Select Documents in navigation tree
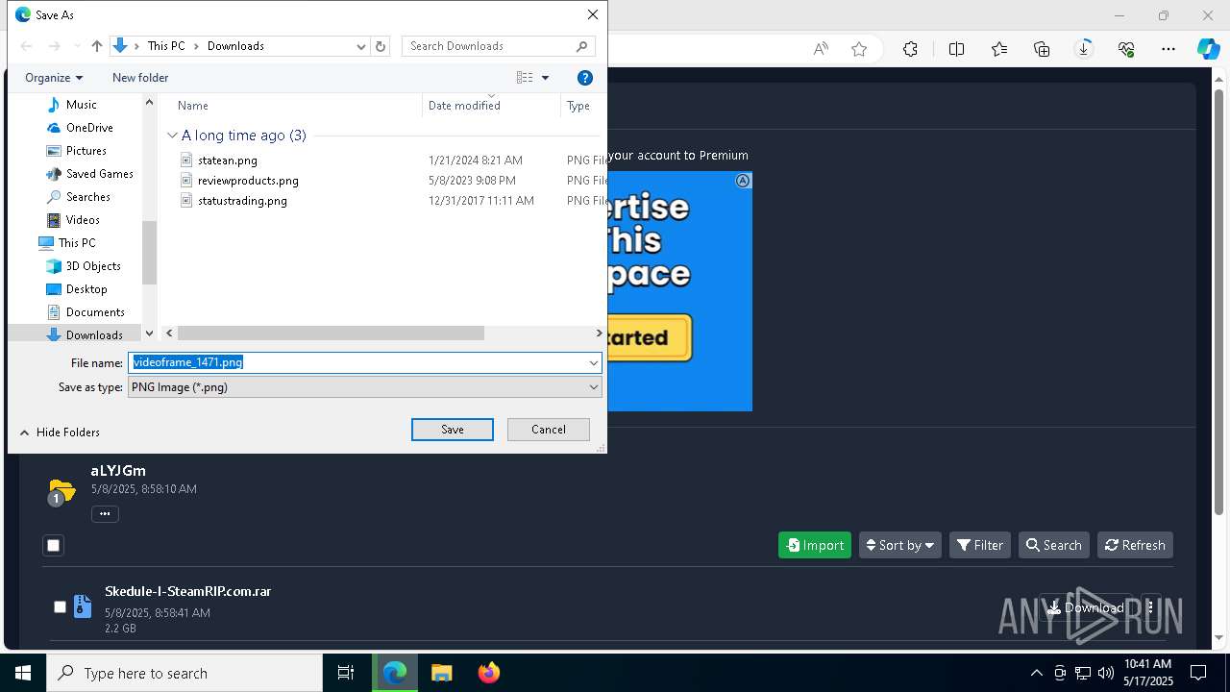 tap(95, 312)
